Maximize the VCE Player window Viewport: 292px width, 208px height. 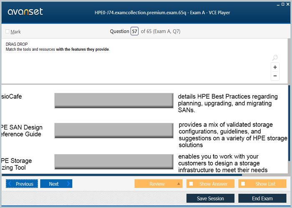(x=283, y=4)
